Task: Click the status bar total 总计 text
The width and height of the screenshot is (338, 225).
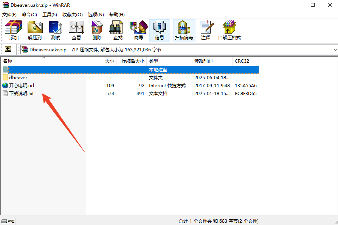Action: click(219, 221)
